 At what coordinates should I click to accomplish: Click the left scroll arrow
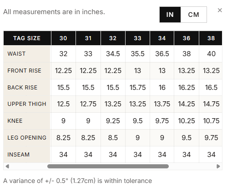(x=7, y=166)
